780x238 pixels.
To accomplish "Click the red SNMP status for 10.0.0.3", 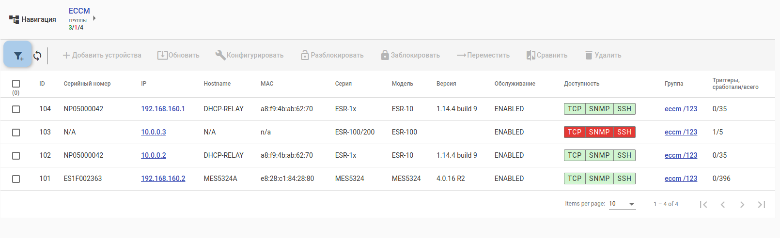I will [x=599, y=132].
